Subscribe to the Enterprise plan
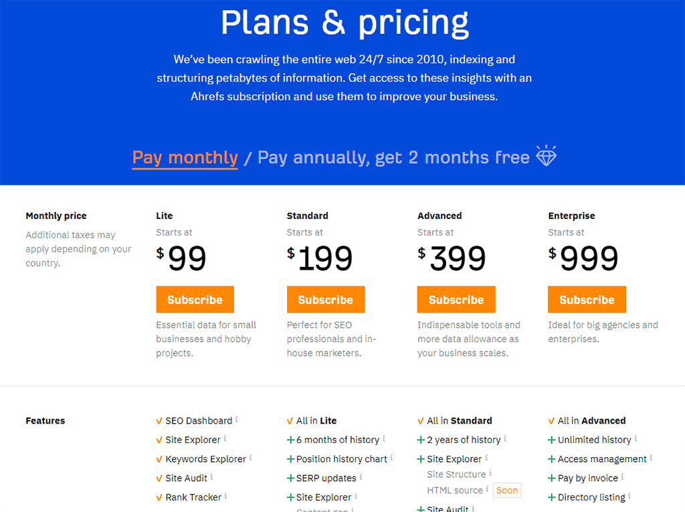This screenshot has width=685, height=512. tap(587, 300)
